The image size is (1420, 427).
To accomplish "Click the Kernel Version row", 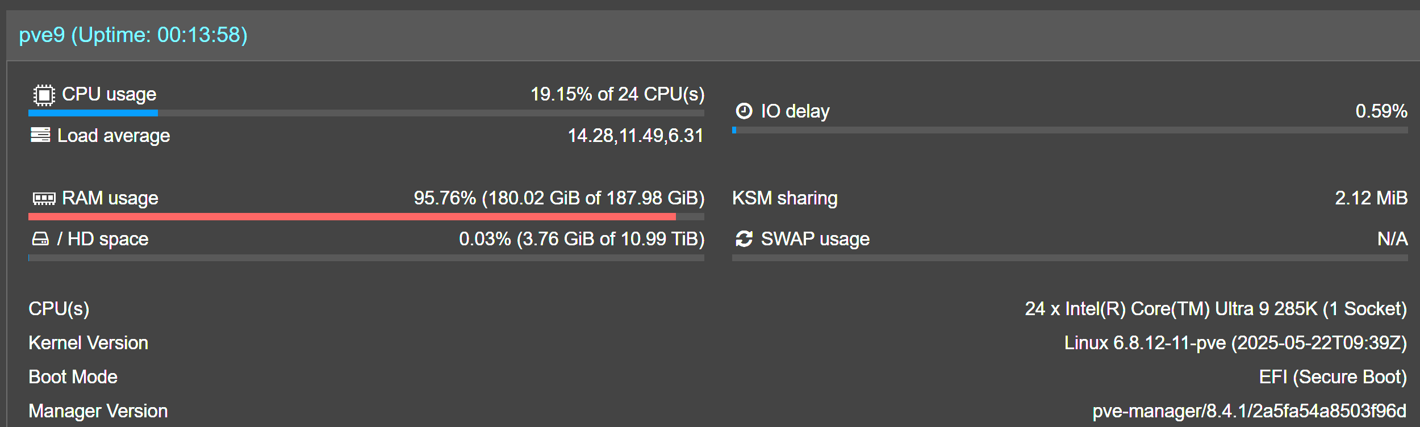I will point(88,342).
